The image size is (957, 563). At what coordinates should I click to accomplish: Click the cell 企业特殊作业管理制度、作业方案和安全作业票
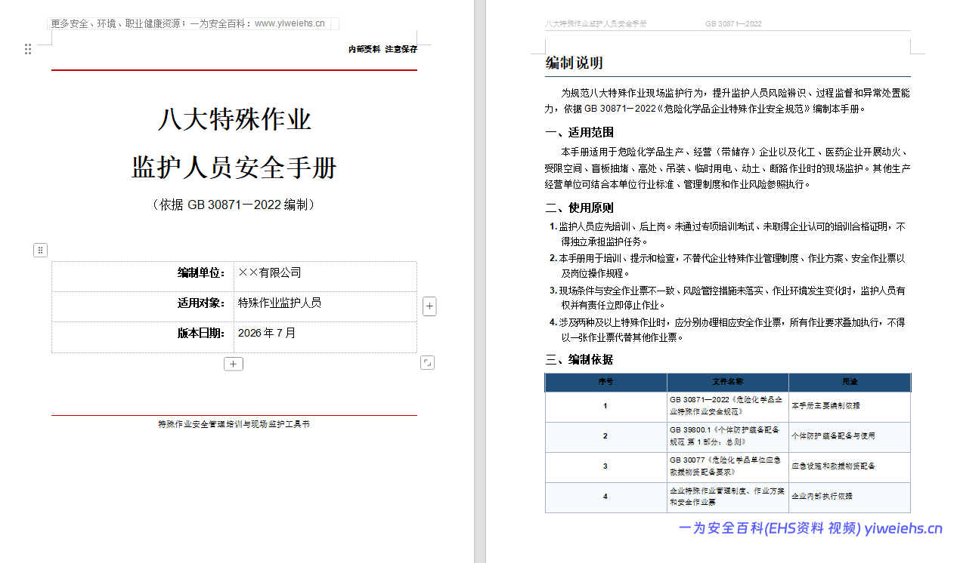coord(727,497)
